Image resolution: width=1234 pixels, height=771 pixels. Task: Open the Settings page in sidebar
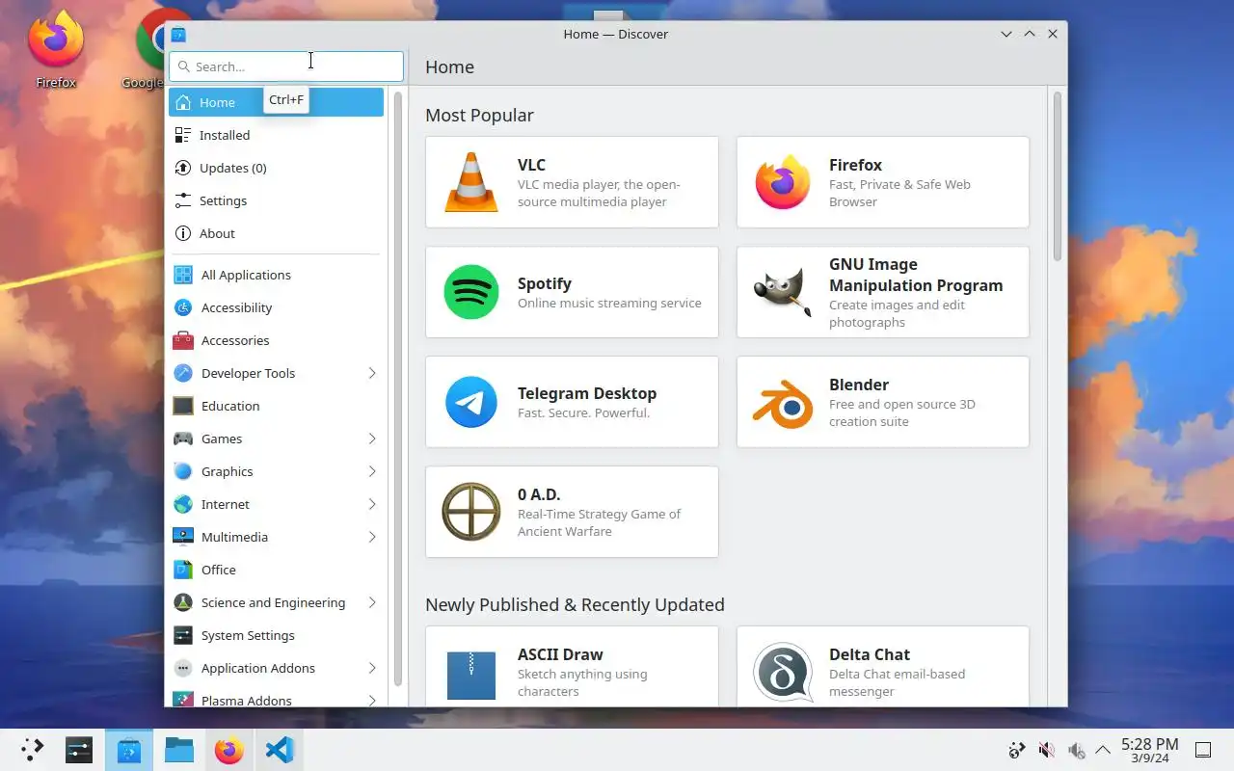click(x=276, y=200)
